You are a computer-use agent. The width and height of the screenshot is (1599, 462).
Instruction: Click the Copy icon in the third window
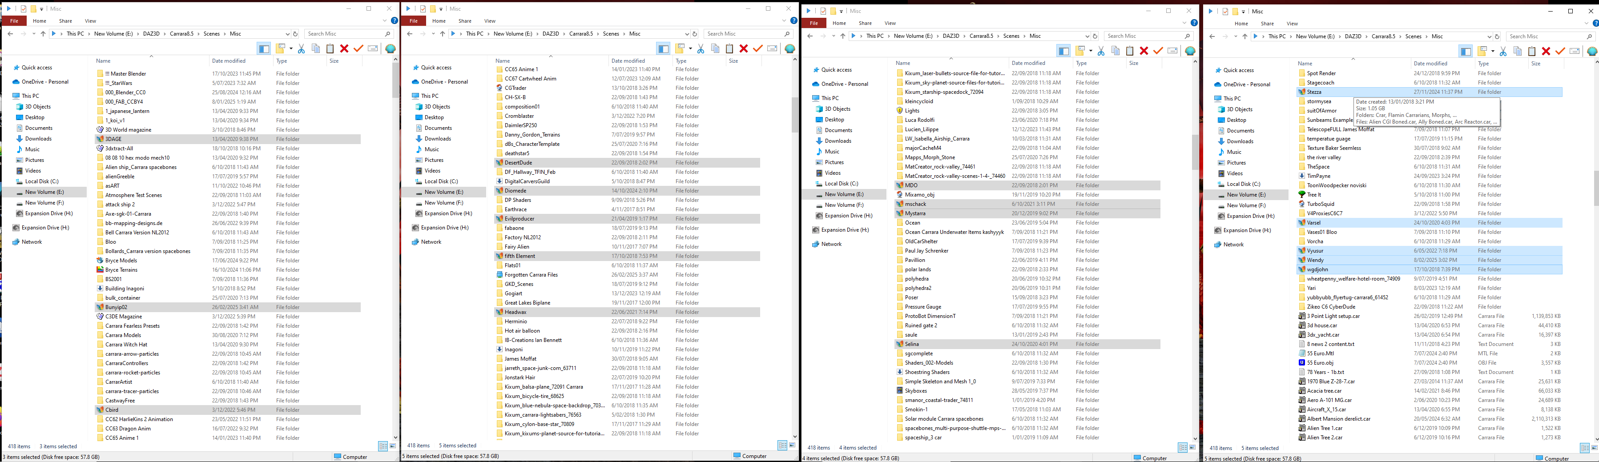pos(1116,51)
